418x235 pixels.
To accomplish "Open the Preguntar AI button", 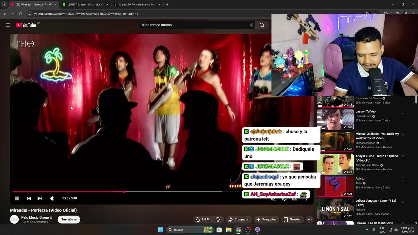I will click(x=266, y=219).
